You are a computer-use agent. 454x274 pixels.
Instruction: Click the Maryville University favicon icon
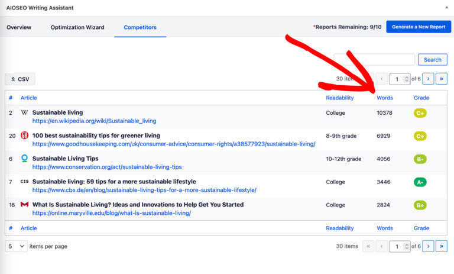(x=24, y=205)
